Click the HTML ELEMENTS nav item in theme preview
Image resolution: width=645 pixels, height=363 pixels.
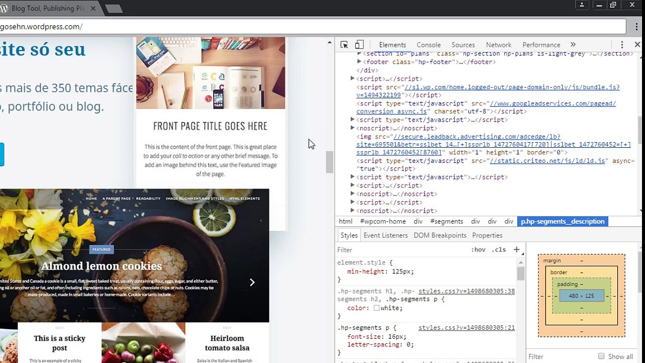coord(245,199)
